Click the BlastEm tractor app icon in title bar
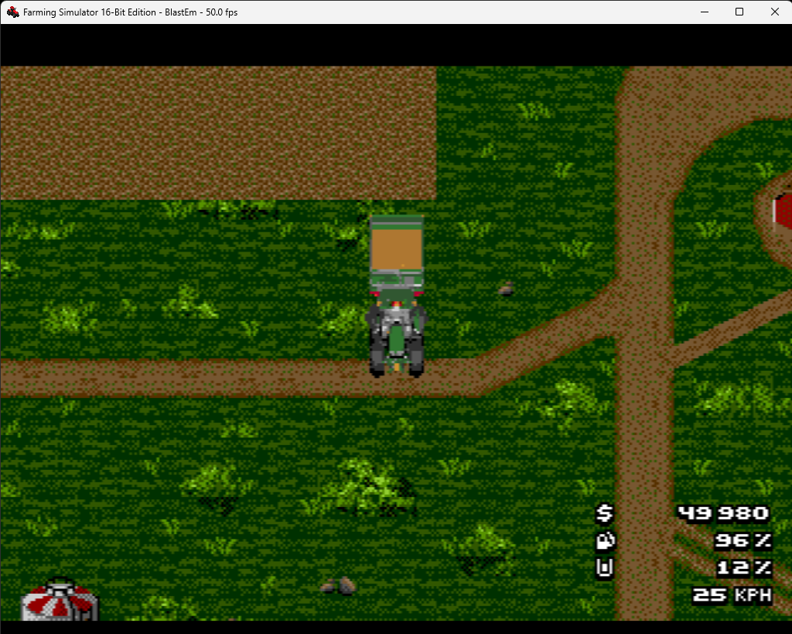The image size is (792, 634). pyautogui.click(x=13, y=12)
